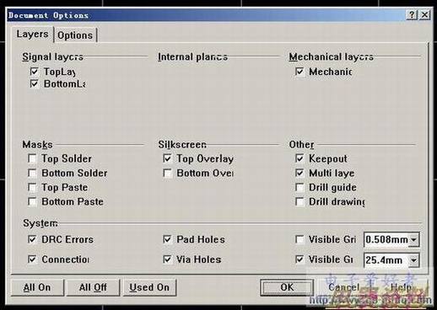Check the Drill guide option

pyautogui.click(x=299, y=187)
